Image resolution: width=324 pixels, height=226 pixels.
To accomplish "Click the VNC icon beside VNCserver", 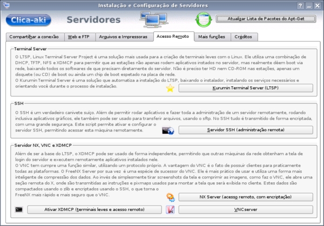I will [170, 210].
